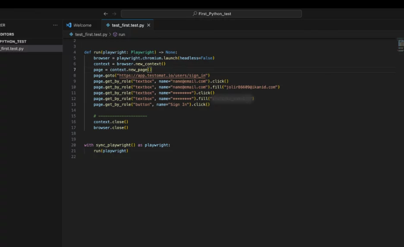
Task: Click Python file icon on test_first.test.py tab
Action: pyautogui.click(x=107, y=25)
